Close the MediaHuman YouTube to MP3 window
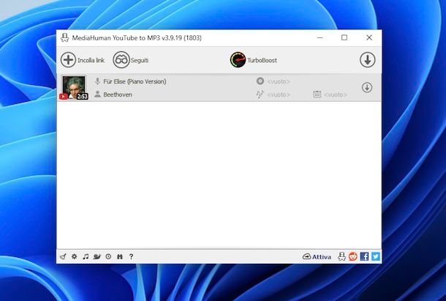The image size is (446, 301). (369, 37)
